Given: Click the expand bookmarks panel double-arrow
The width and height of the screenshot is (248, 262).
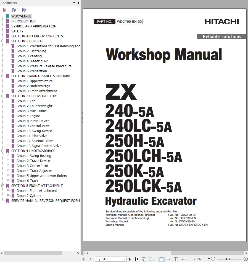Looking at the screenshot, I should pyautogui.click(x=74, y=3).
